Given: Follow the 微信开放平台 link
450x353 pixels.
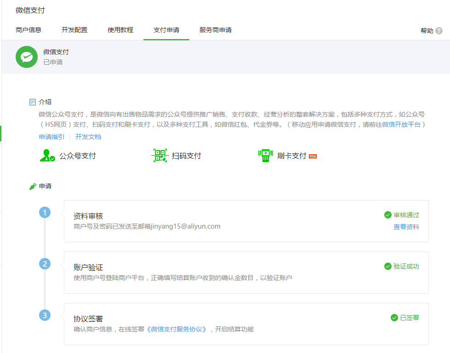Looking at the screenshot, I should point(401,124).
